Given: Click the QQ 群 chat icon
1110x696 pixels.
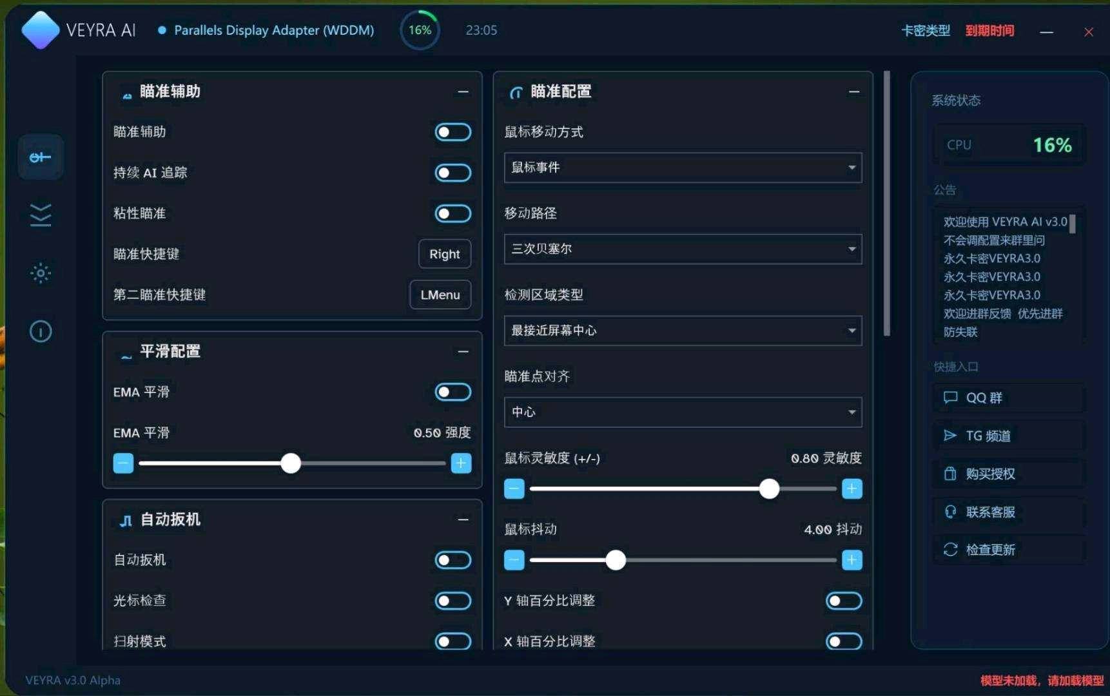Looking at the screenshot, I should click(x=950, y=398).
